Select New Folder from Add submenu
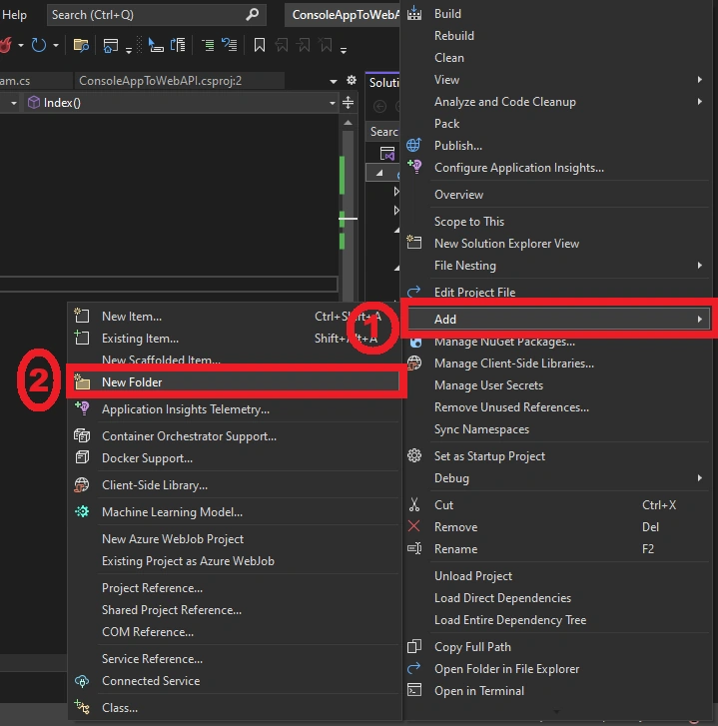This screenshot has width=718, height=726. click(236, 382)
